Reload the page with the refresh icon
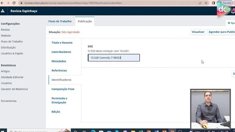Viewport: 235px width, 132px height. pyautogui.click(x=14, y=3)
